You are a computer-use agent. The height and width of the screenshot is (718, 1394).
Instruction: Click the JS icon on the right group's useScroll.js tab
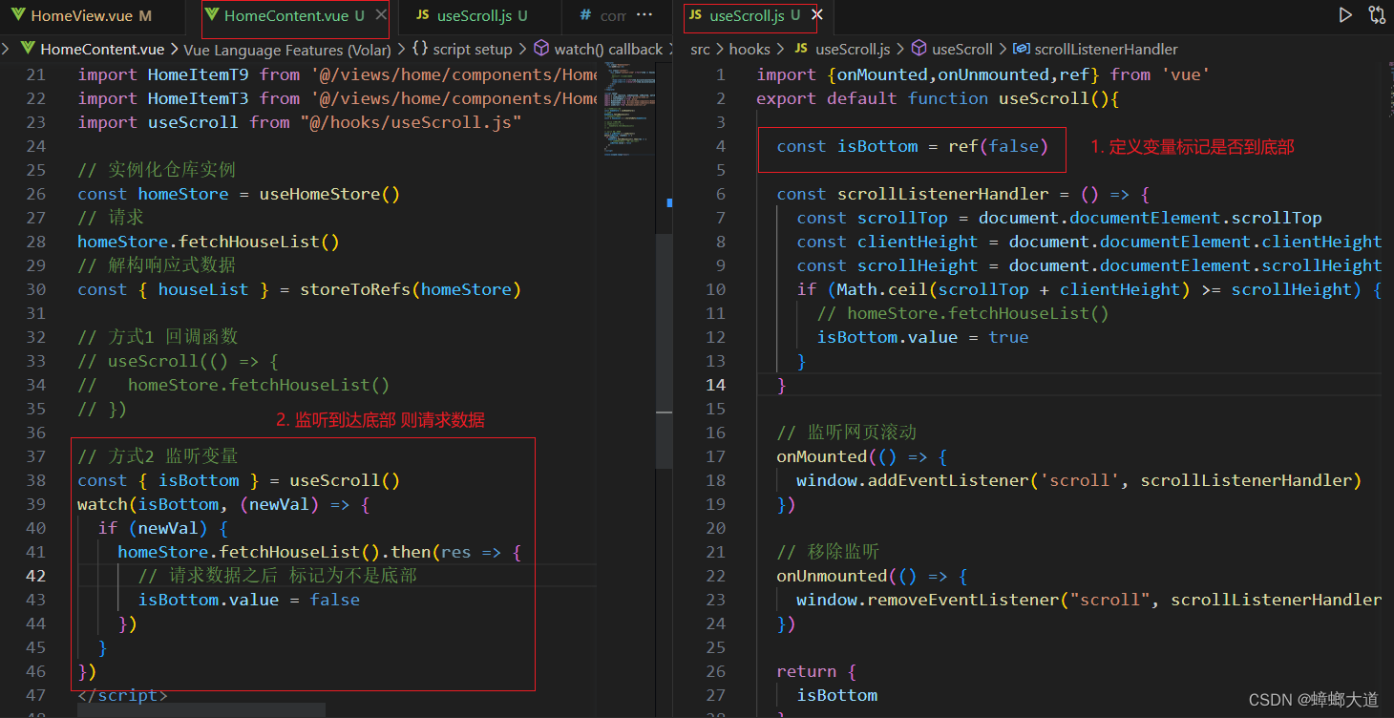tap(695, 16)
